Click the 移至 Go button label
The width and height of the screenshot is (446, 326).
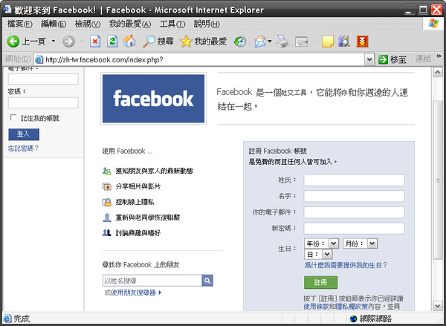(x=398, y=59)
